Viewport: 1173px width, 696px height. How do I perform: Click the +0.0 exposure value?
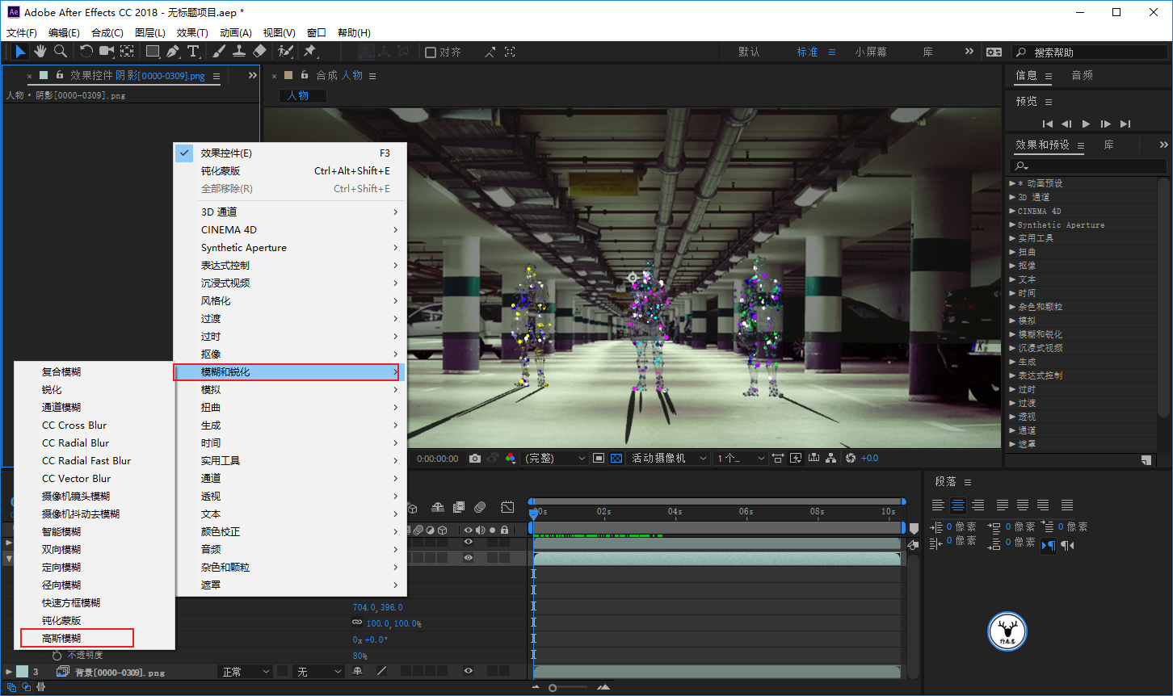[870, 458]
